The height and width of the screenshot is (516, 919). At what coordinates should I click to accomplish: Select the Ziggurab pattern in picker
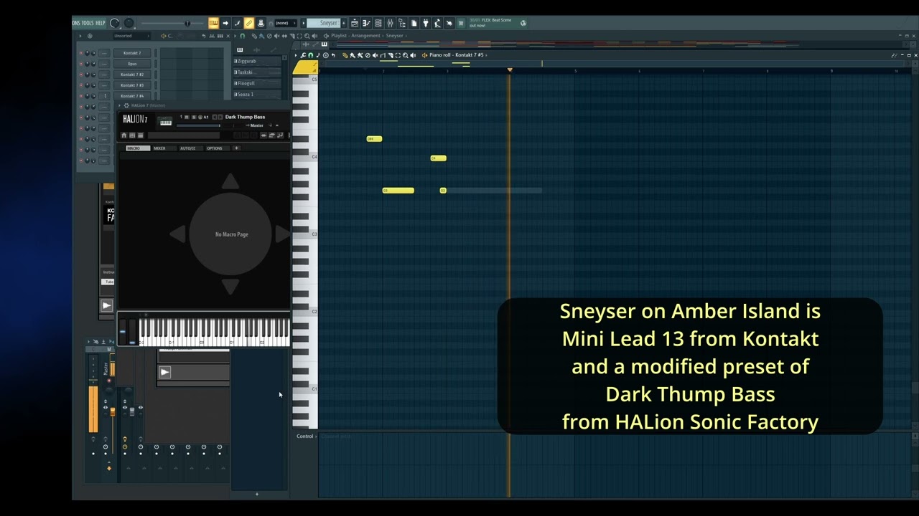256,62
